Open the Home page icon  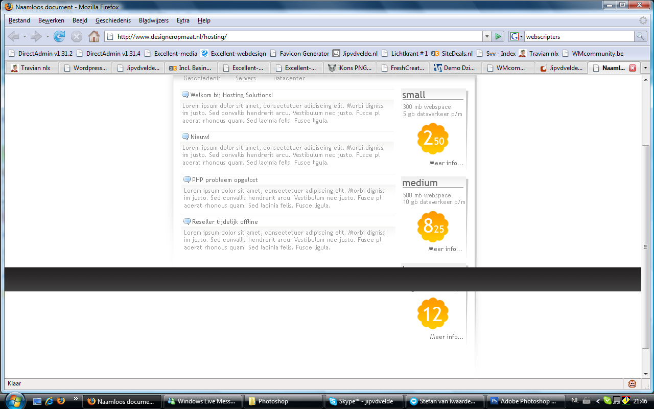[94, 36]
